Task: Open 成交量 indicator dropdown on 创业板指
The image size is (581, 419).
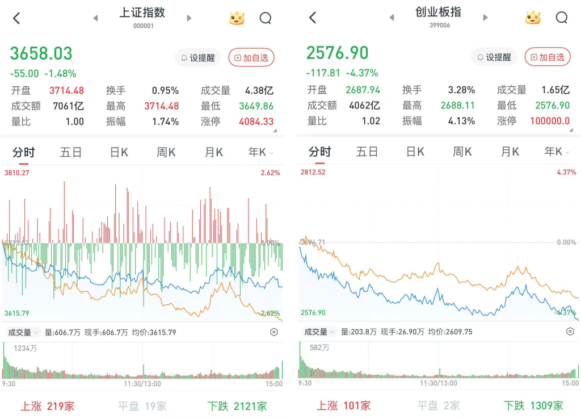Action: [x=319, y=332]
